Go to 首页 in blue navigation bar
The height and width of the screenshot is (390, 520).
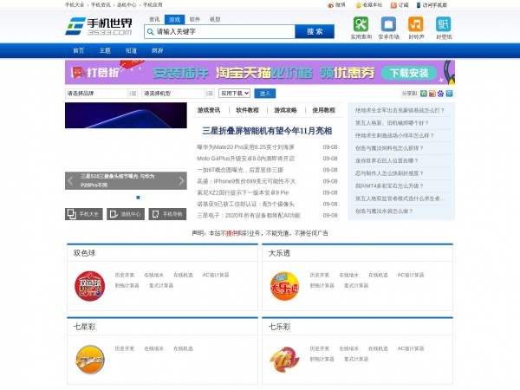(x=79, y=51)
